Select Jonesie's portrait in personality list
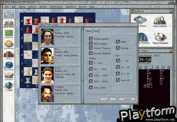 point(47,94)
